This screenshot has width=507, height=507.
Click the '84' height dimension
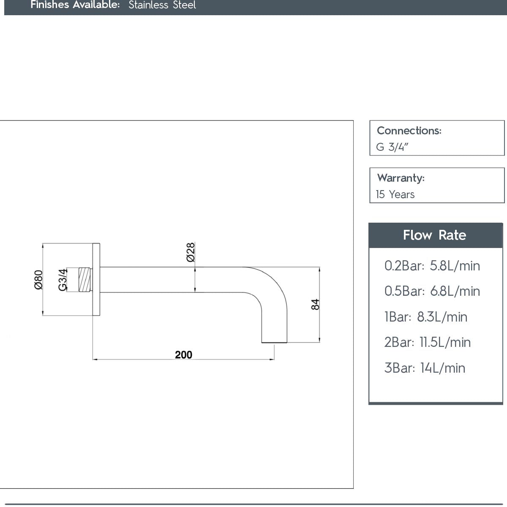pyautogui.click(x=315, y=305)
